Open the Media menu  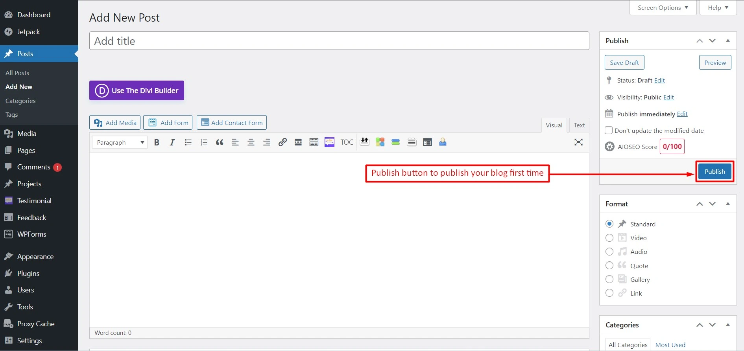[39, 134]
